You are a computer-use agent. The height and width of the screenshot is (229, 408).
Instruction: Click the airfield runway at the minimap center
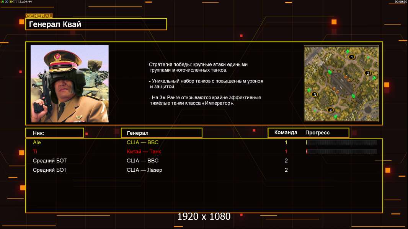coord(341,81)
